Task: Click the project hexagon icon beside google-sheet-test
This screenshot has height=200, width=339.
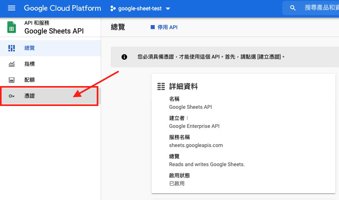Action: [x=113, y=8]
